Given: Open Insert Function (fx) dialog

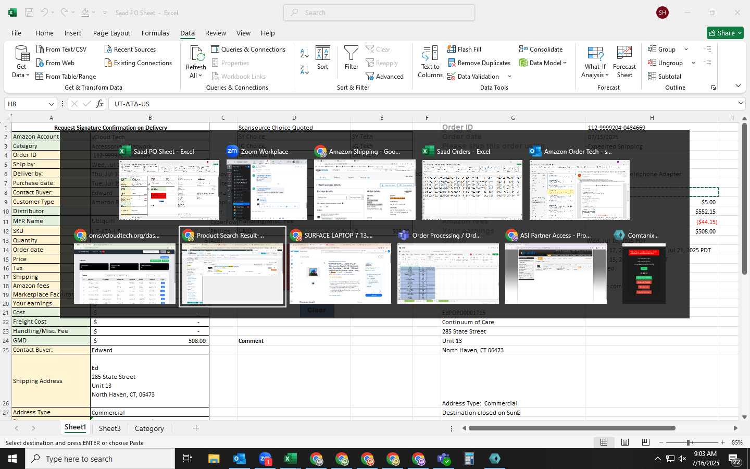Looking at the screenshot, I should [99, 104].
